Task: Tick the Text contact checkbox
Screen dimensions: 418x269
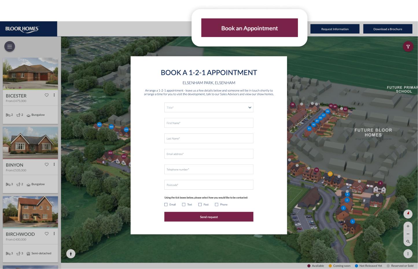Action: (x=184, y=204)
